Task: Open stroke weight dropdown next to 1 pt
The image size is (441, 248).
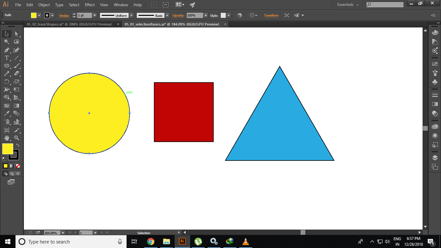Action: (95, 15)
